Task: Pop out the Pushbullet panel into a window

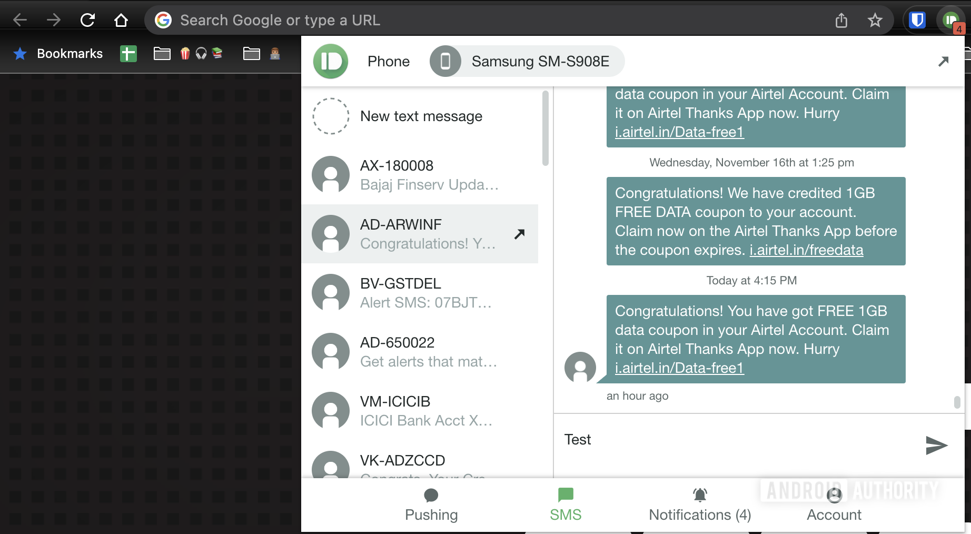Action: 944,62
